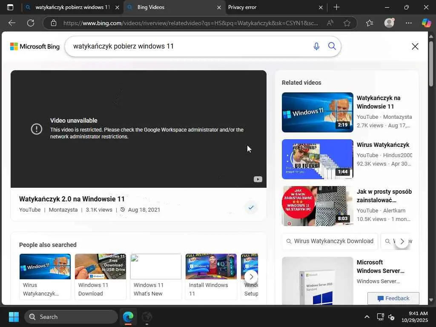Click the video title 'Watykańczyk 2.0 na Windowsie 11'
436x327 pixels.
[72, 199]
